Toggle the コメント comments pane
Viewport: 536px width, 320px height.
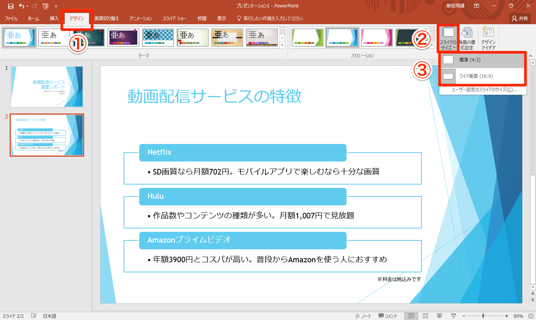tap(388, 316)
